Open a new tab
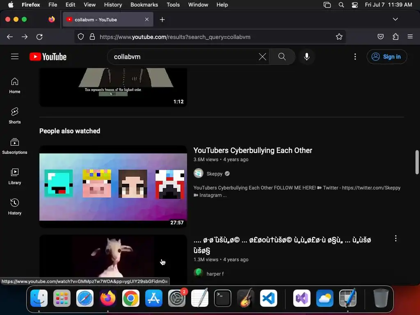This screenshot has height=315, width=420. pos(162,20)
